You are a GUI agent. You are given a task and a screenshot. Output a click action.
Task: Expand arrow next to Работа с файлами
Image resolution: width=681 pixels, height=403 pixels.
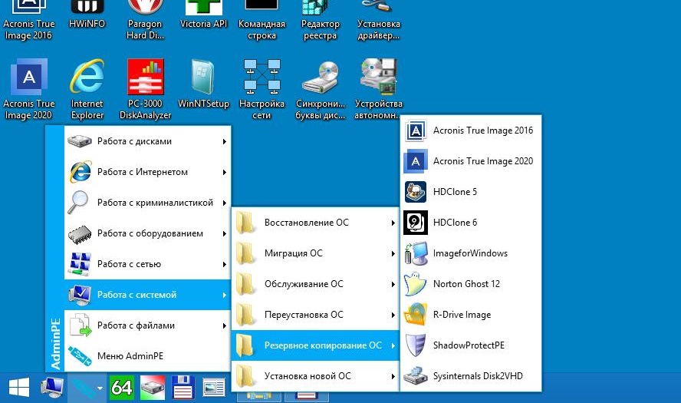225,325
